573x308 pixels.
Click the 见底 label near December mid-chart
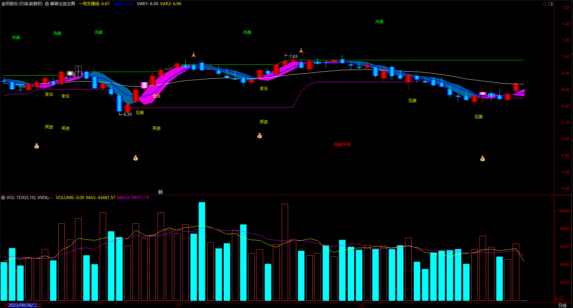412,101
